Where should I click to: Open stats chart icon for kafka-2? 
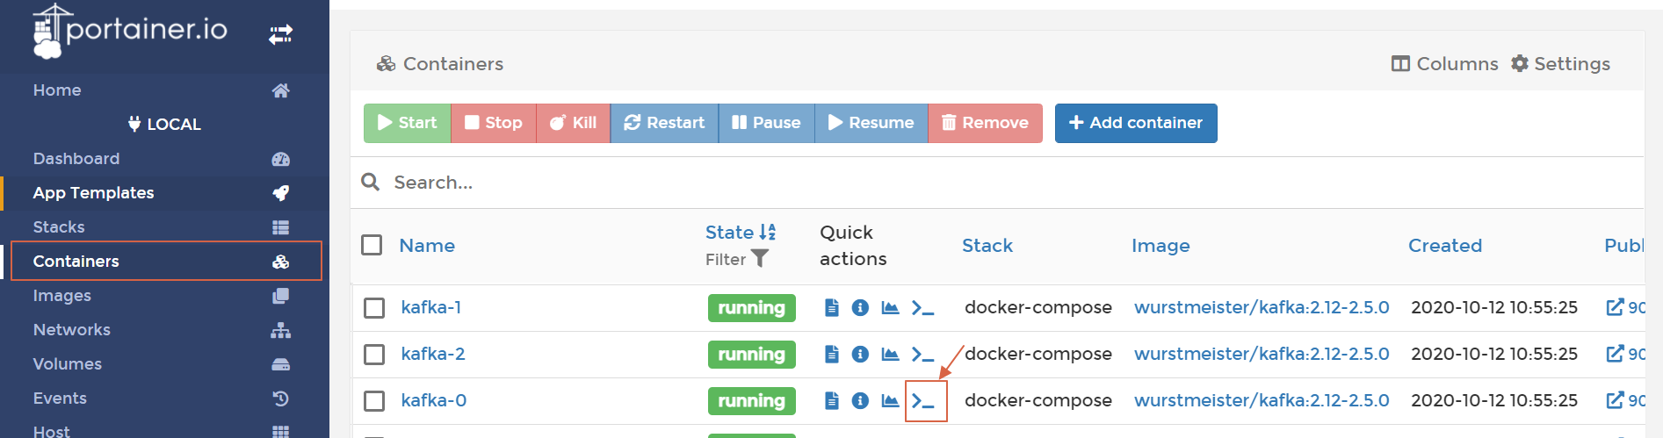(890, 355)
